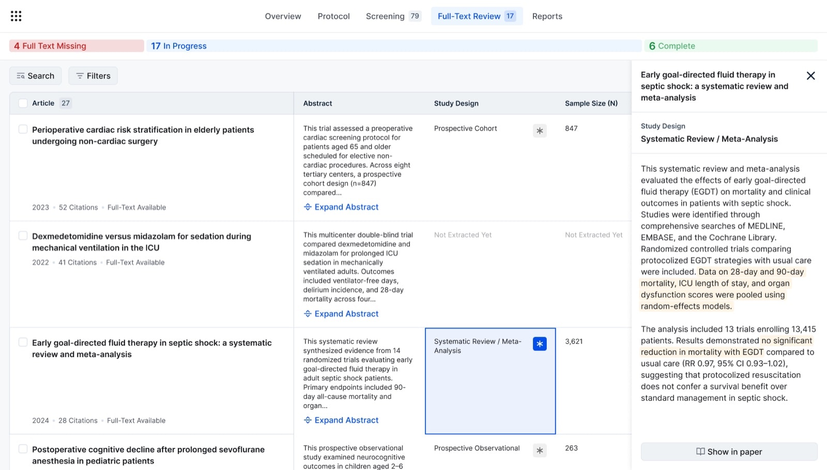The width and height of the screenshot is (827, 470).
Task: Open Postoperative cognitive decline article title
Action: tap(148, 455)
